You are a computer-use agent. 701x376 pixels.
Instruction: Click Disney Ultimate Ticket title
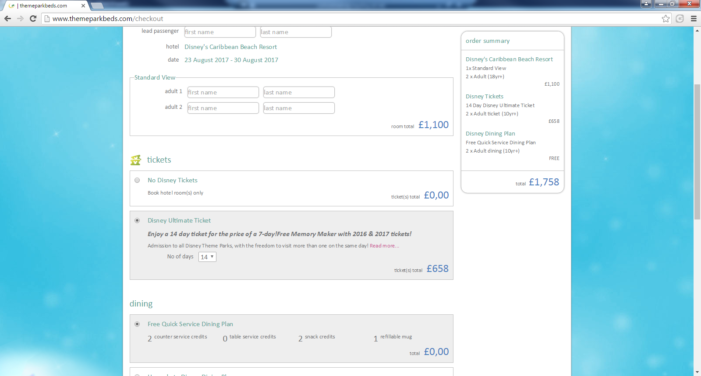[179, 220]
